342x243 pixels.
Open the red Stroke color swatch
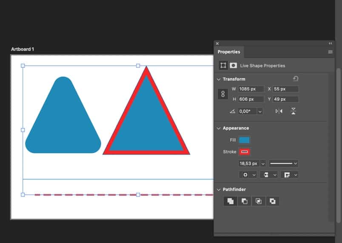[x=244, y=152]
